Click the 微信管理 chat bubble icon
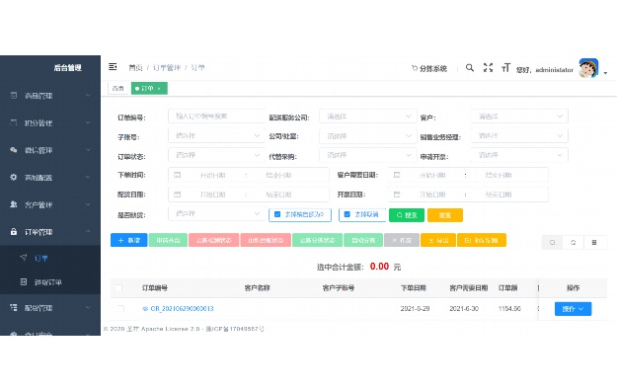The height and width of the screenshot is (391, 617). (14, 150)
